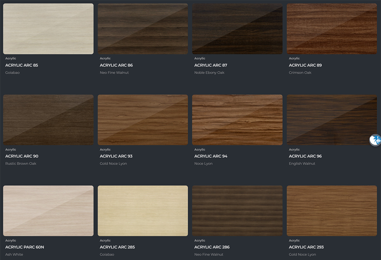Select Acrylic category label above PARC 60N
The height and width of the screenshot is (260, 381).
click(x=11, y=240)
